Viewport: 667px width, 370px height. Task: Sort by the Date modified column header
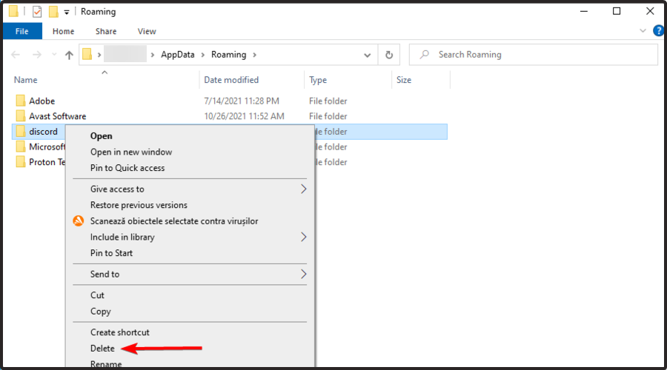coord(231,80)
